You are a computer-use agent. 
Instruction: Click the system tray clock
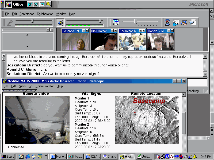[x=205, y=157]
